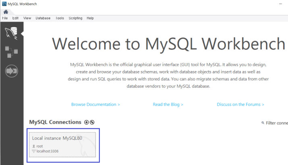
Task: Click the Welcome to MySQL Workbench heading
Action: 168,44
